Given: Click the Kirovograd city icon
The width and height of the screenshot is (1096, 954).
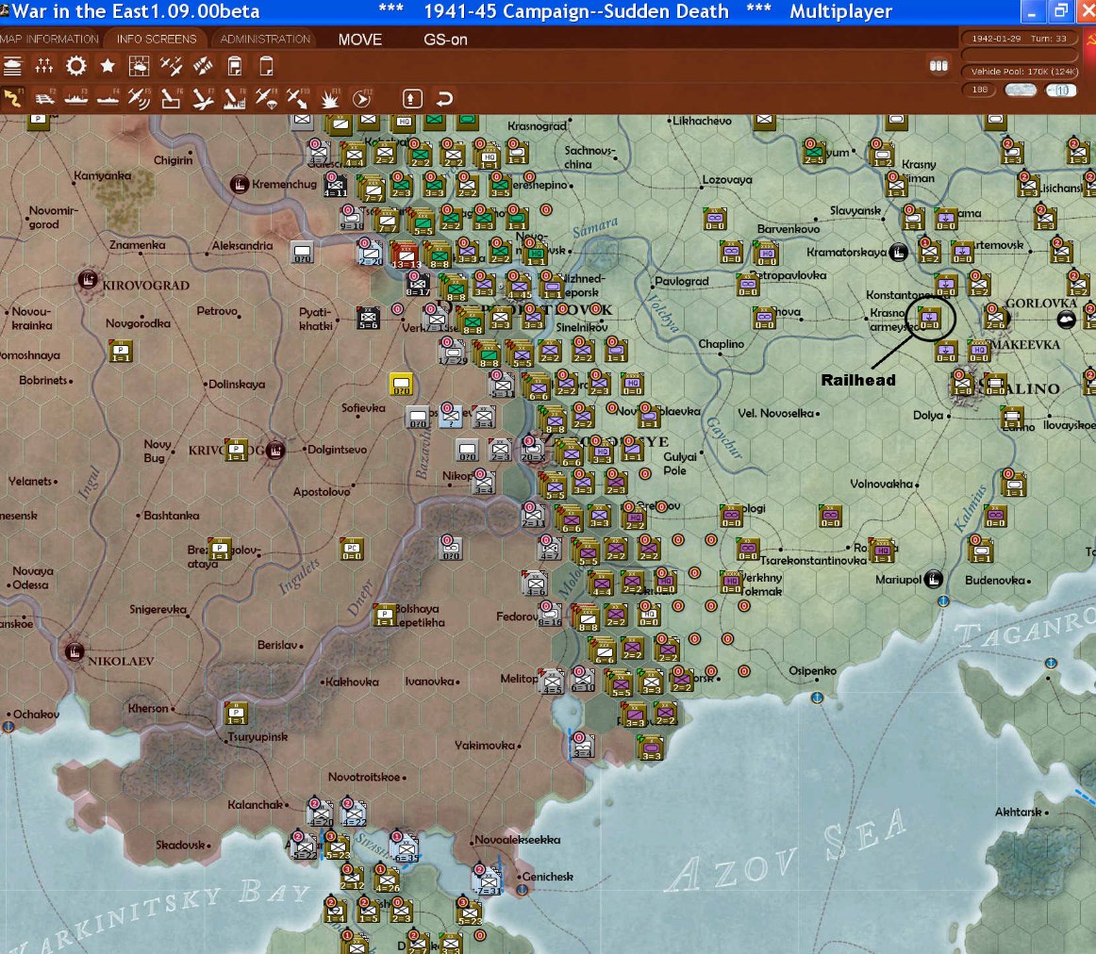Looking at the screenshot, I should tap(88, 280).
